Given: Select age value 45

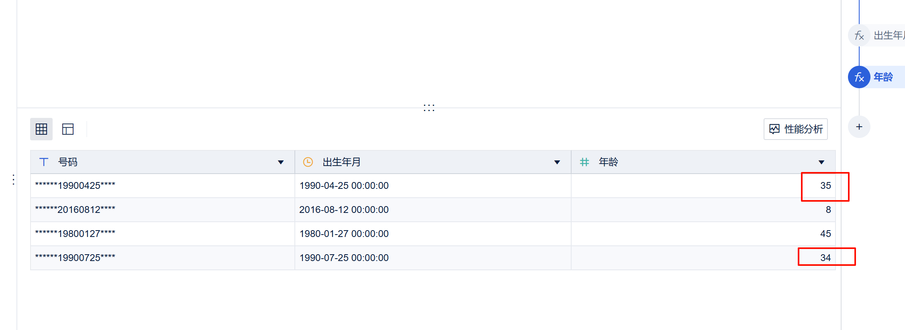Looking at the screenshot, I should click(x=825, y=234).
